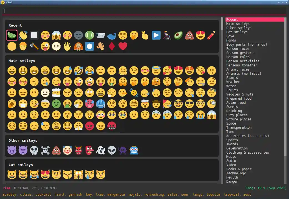
Task: Select the red heart emoji
Action: 123,46
